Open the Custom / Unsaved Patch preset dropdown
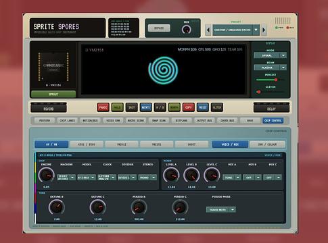Viewport: 328px width, 243px height. pyautogui.click(x=236, y=30)
